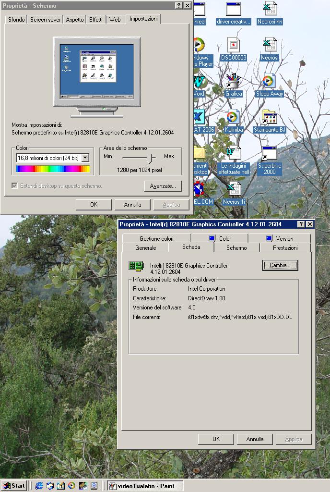The width and height of the screenshot is (330, 492).
Task: Close the Proprietà - Schermo dialog
Action: [x=187, y=5]
